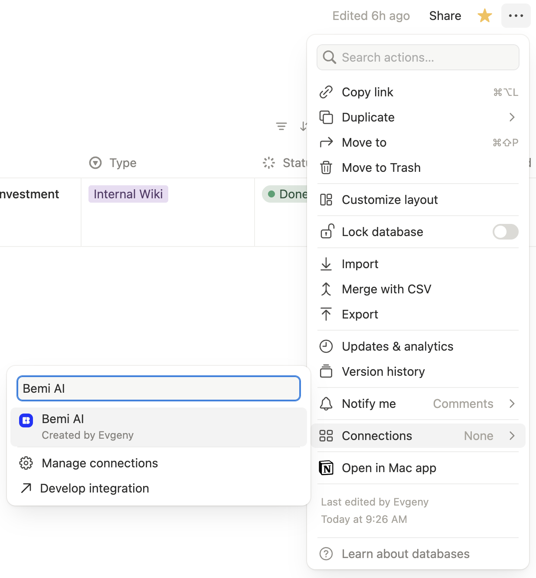Click the Copy link chain icon
Image resolution: width=536 pixels, height=578 pixels.
pyautogui.click(x=326, y=92)
